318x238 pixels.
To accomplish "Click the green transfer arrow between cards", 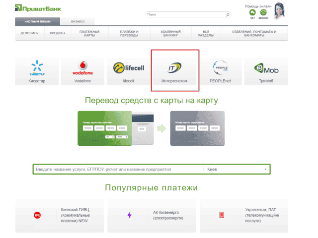I will click(161, 128).
